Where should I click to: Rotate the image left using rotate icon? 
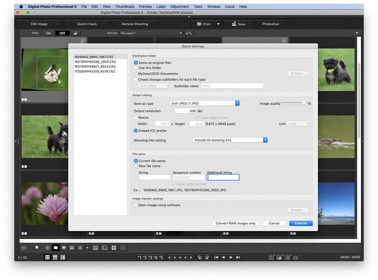coord(199,257)
